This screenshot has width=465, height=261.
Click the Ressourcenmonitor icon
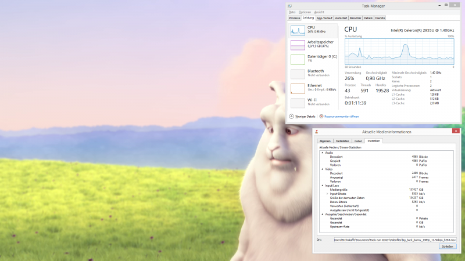click(x=321, y=117)
